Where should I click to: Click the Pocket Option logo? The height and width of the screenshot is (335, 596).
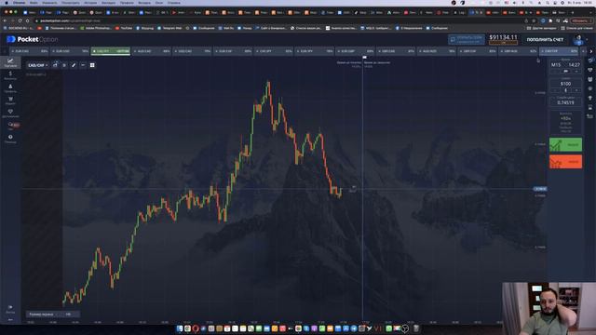click(33, 39)
